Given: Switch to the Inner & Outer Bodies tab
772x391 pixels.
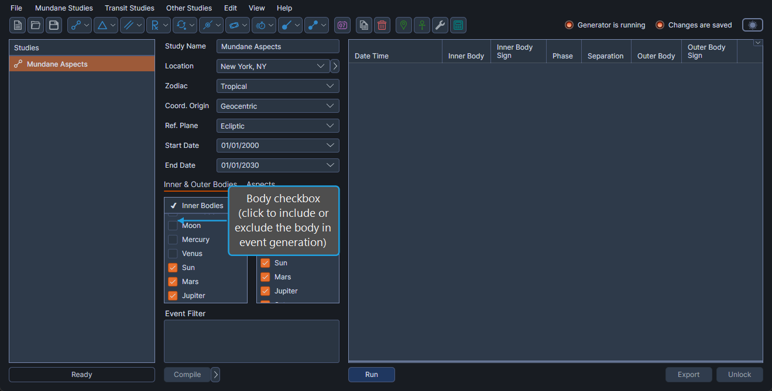Looking at the screenshot, I should coord(200,184).
